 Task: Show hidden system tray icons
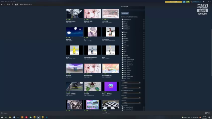click(192, 117)
